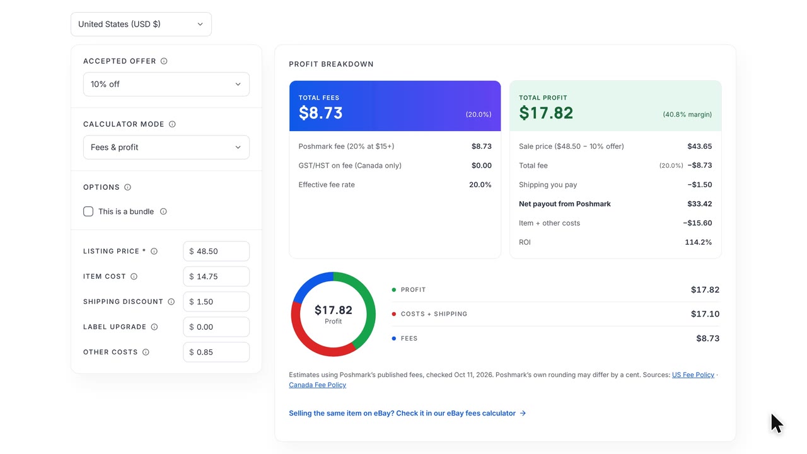
Task: Focus the Other Costs input field
Action: (x=216, y=352)
